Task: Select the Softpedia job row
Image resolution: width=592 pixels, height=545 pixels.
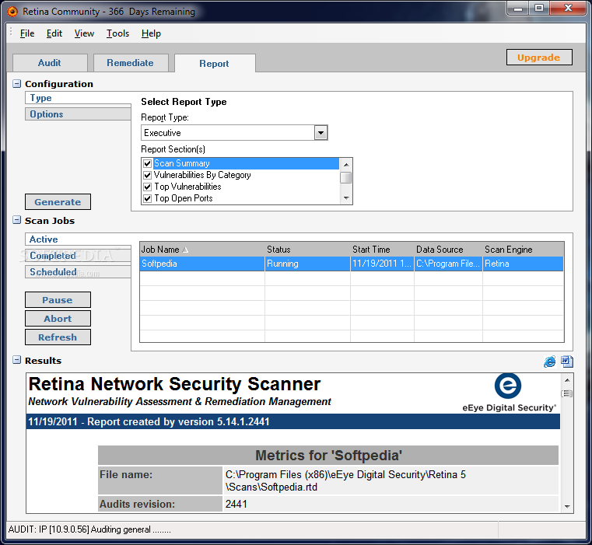Action: click(x=352, y=264)
